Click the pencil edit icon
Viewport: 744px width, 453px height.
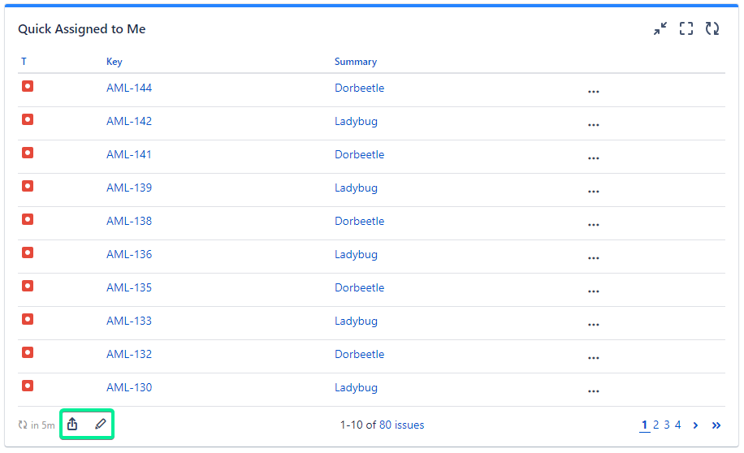pyautogui.click(x=101, y=425)
